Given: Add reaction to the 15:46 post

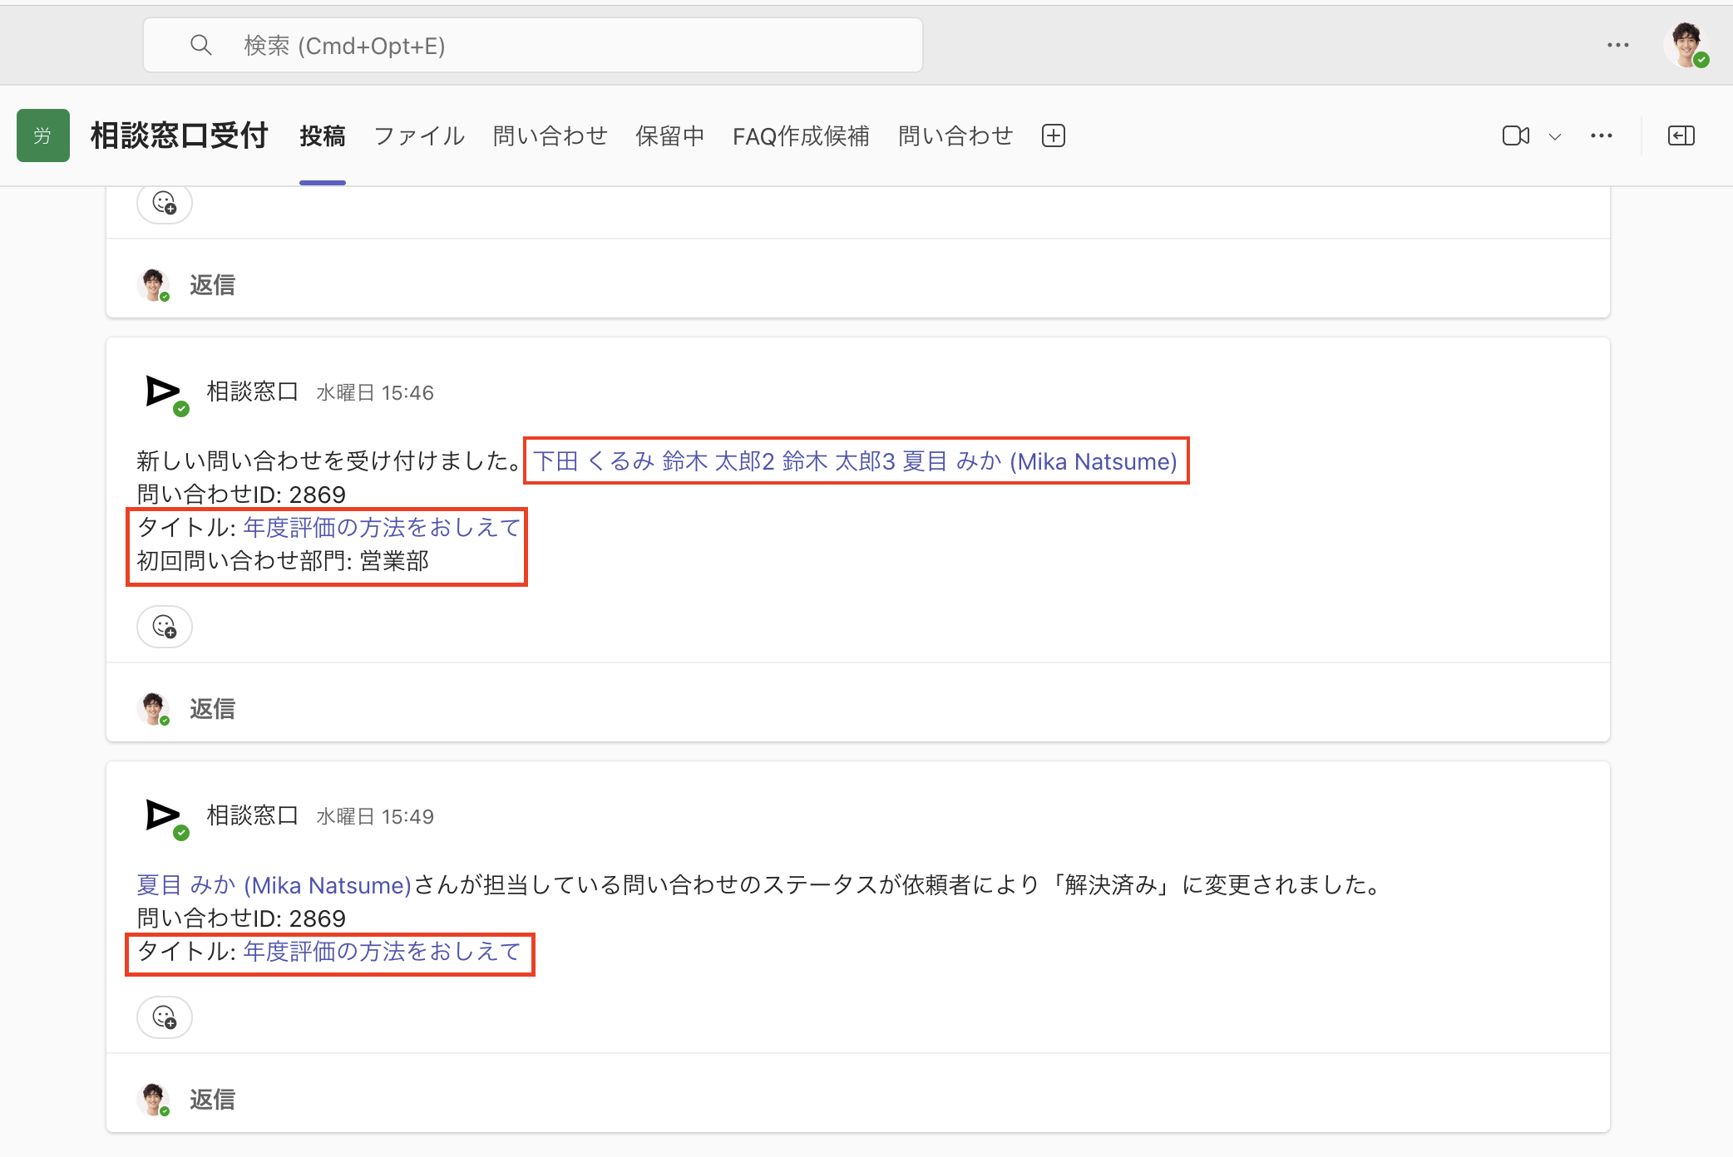Looking at the screenshot, I should click(x=165, y=627).
